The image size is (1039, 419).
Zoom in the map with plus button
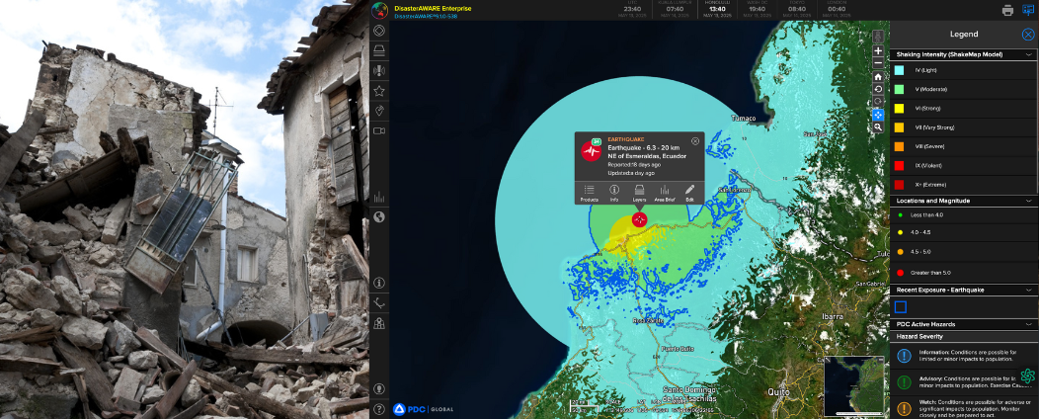coord(878,51)
